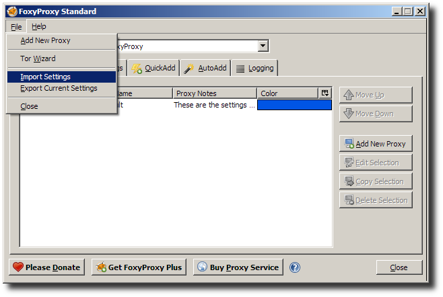Click the Copy Selection button
Image resolution: width=443 pixels, height=297 pixels.
pos(376,181)
